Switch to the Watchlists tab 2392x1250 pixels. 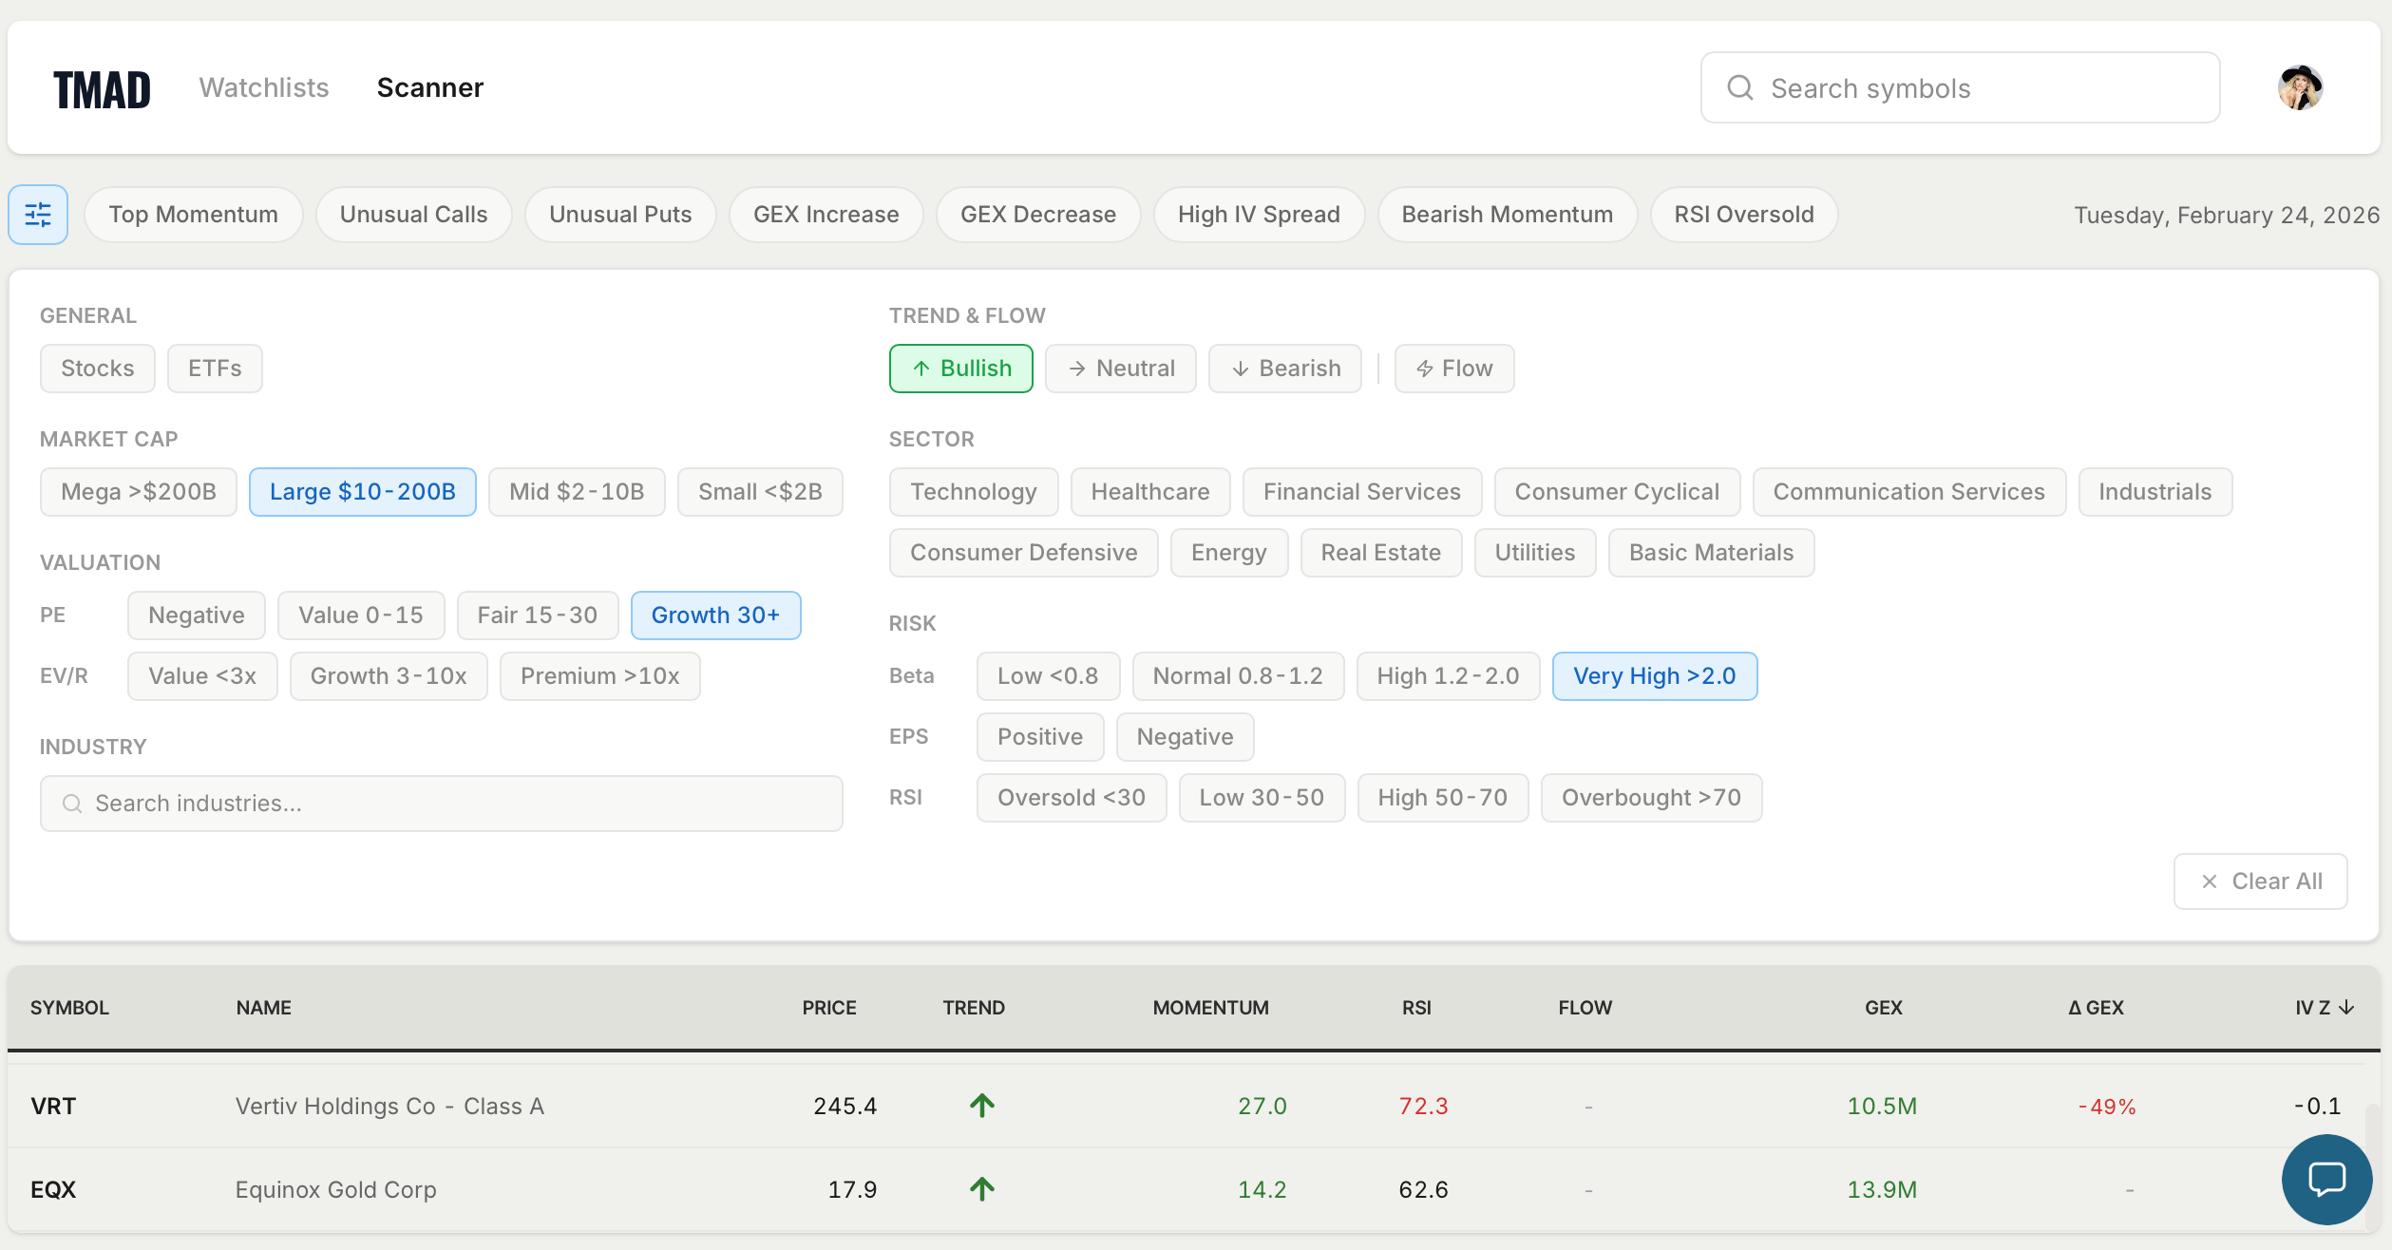tap(264, 87)
